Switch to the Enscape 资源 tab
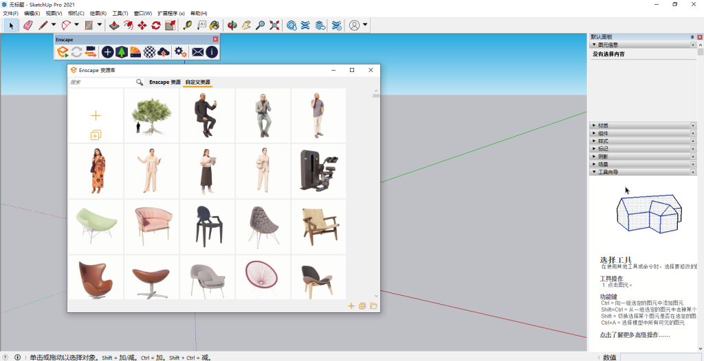The image size is (704, 361). coord(164,82)
